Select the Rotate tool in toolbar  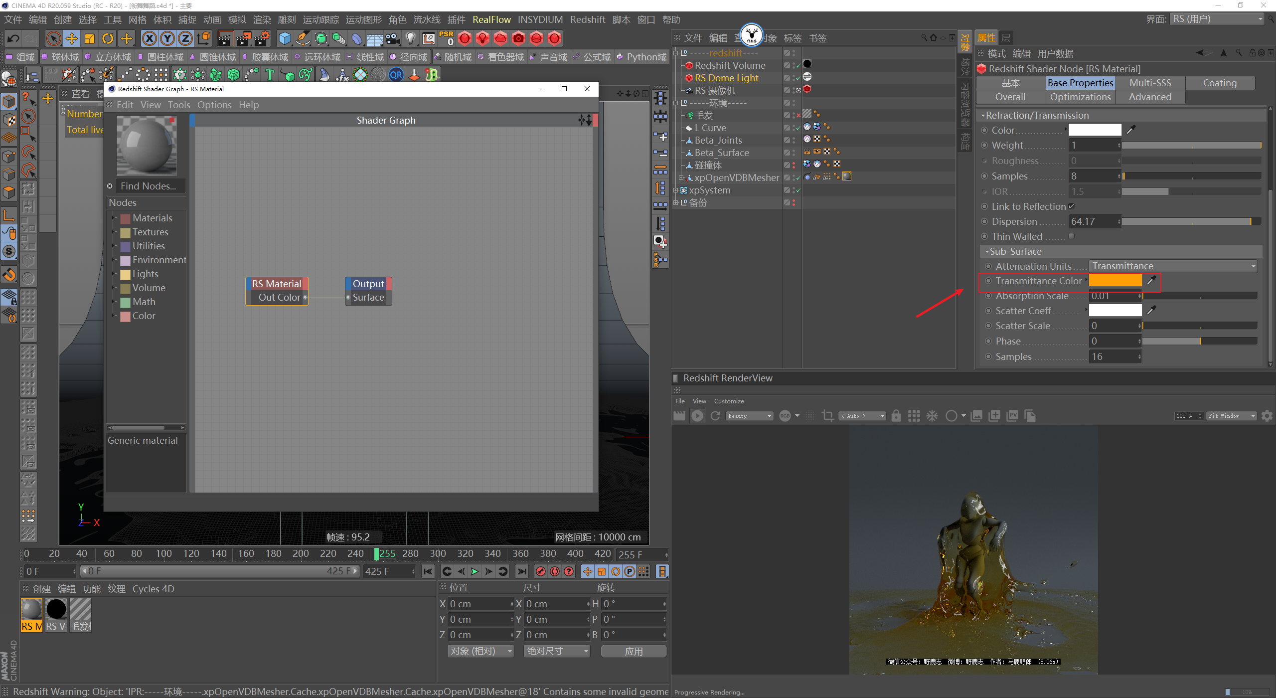pos(108,38)
